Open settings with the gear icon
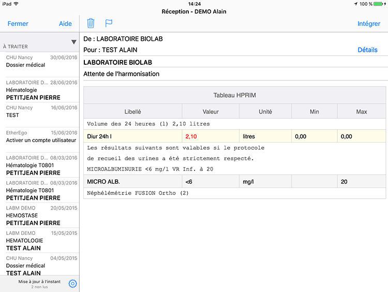This screenshot has width=388, height=292. pyautogui.click(x=72, y=284)
